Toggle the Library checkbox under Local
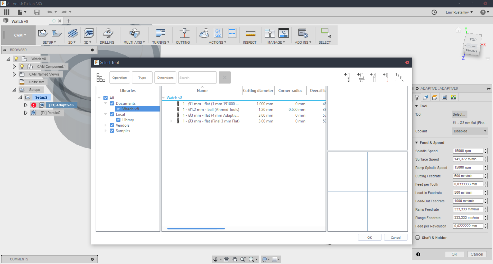Viewport: 493px width, 264px height. coord(118,120)
